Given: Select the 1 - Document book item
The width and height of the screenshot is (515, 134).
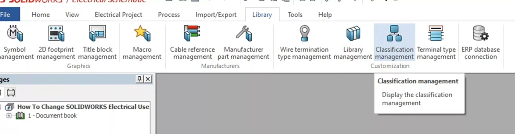Looking at the screenshot, I should pos(52,116).
